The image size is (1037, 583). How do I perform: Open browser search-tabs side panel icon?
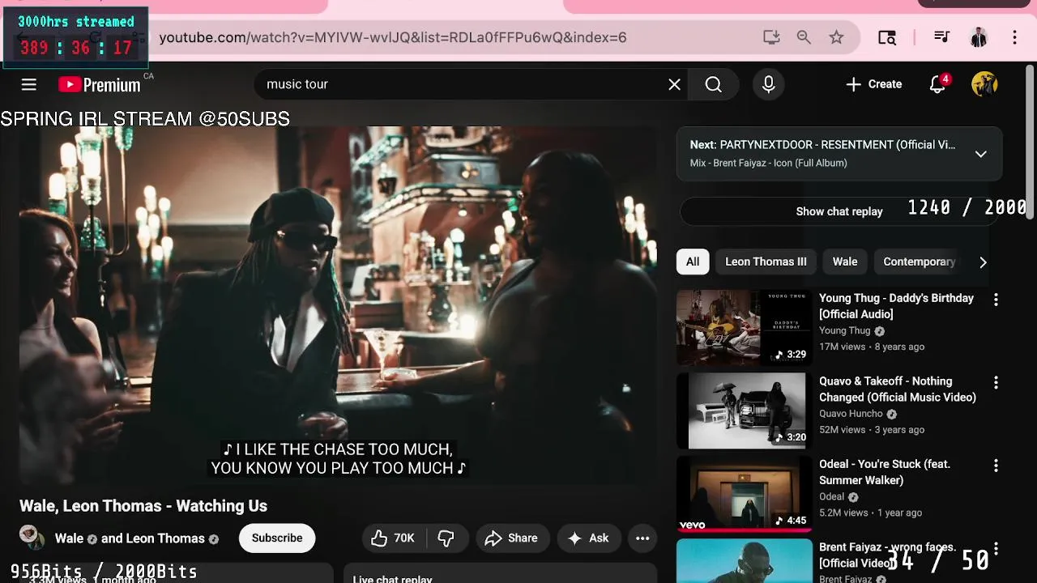coord(887,37)
